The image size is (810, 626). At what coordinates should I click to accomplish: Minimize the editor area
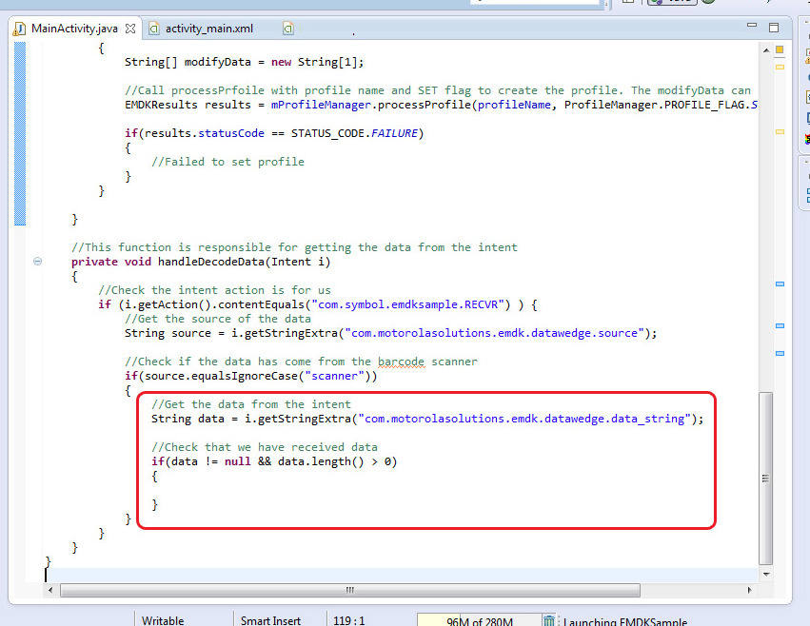pyautogui.click(x=752, y=28)
